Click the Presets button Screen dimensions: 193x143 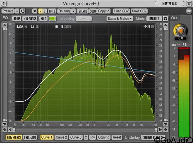click(x=8, y=11)
